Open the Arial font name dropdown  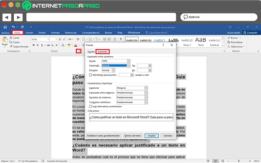[x=48, y=39]
